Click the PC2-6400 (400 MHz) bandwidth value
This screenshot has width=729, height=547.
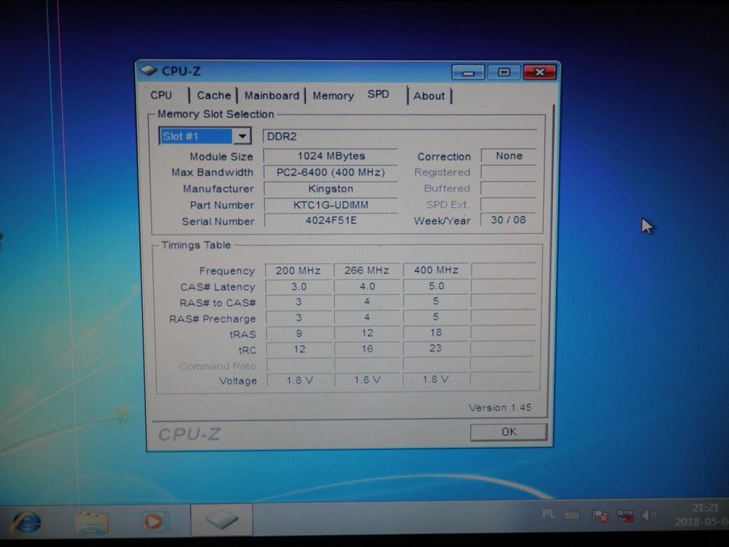click(330, 172)
